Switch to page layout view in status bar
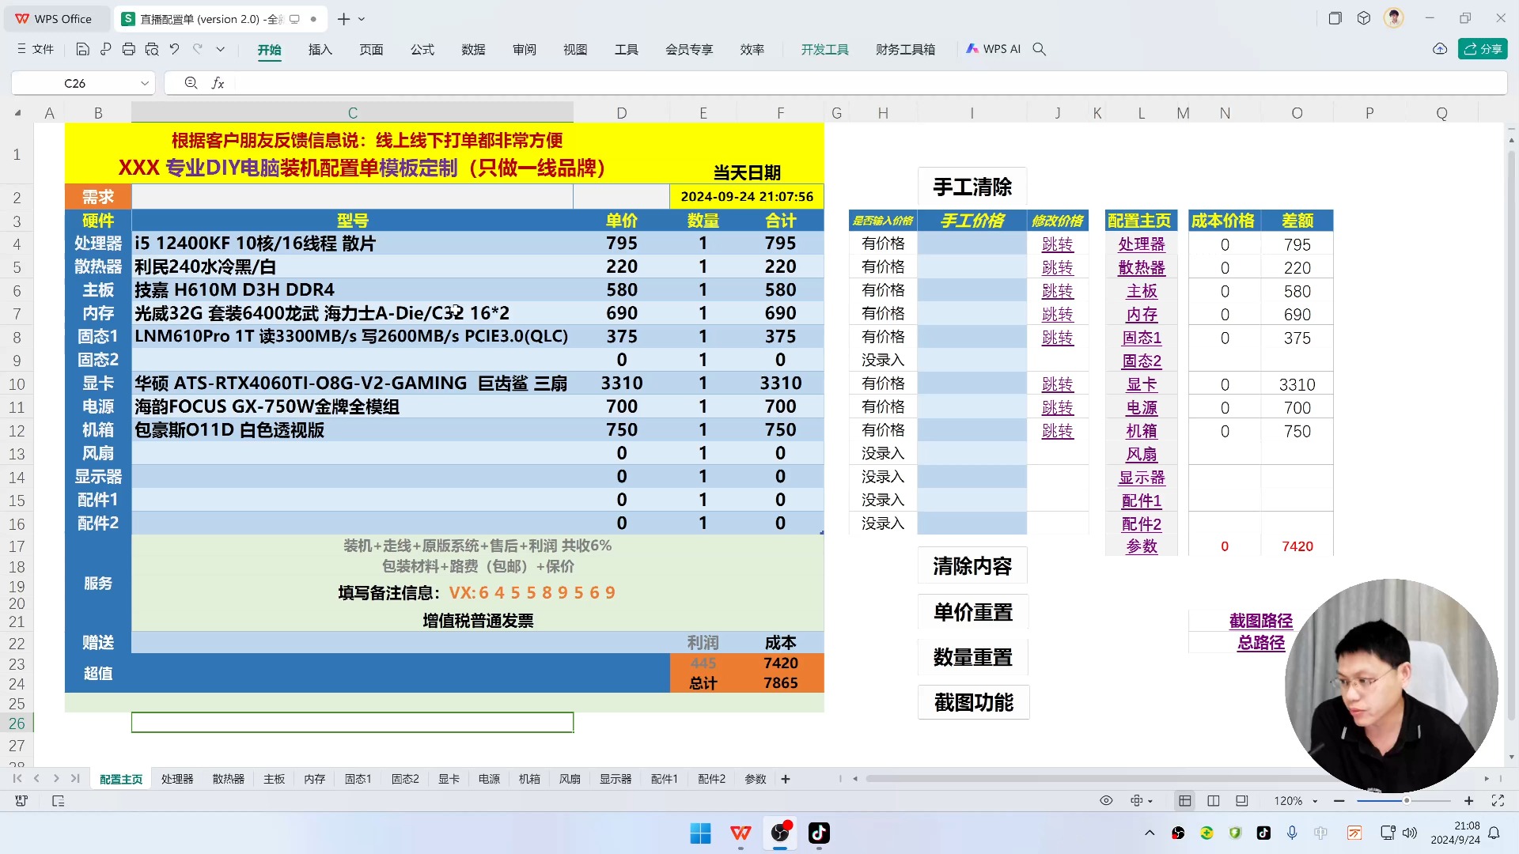This screenshot has height=854, width=1519. (1213, 801)
